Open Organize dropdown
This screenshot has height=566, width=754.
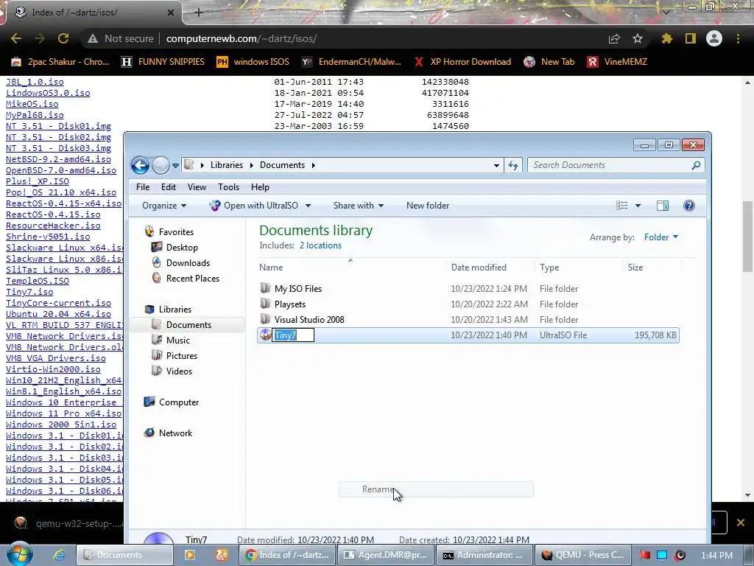click(164, 206)
